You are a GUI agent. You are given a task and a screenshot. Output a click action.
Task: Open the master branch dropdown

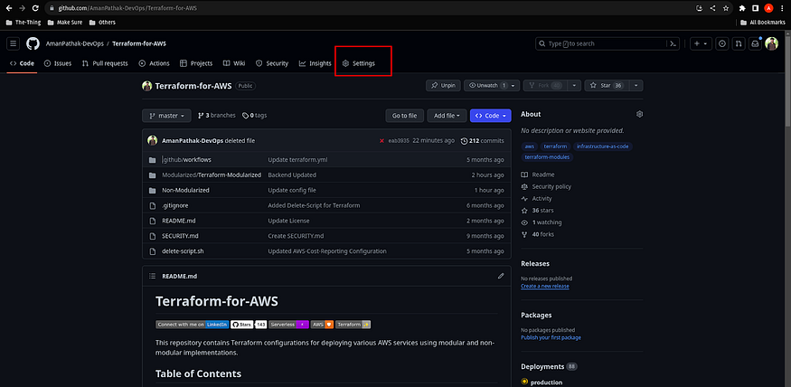click(x=166, y=116)
